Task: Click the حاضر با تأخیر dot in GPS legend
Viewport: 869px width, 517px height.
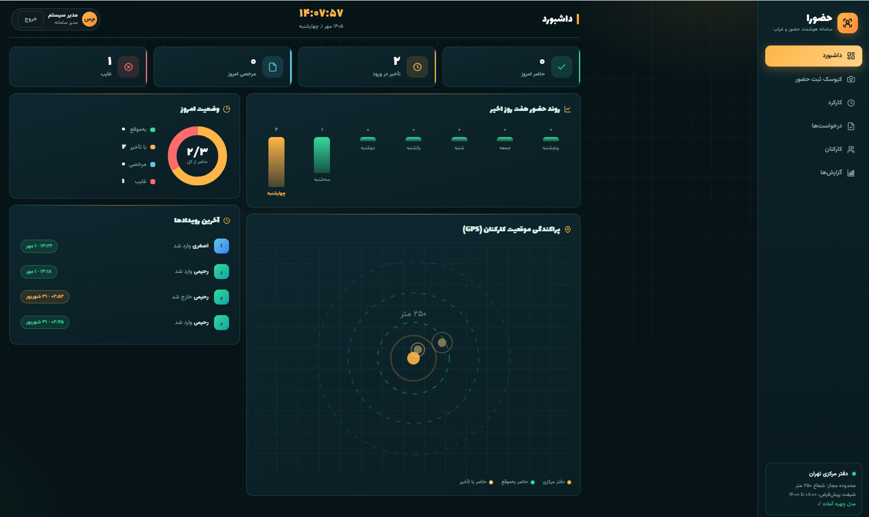Action: [x=491, y=482]
